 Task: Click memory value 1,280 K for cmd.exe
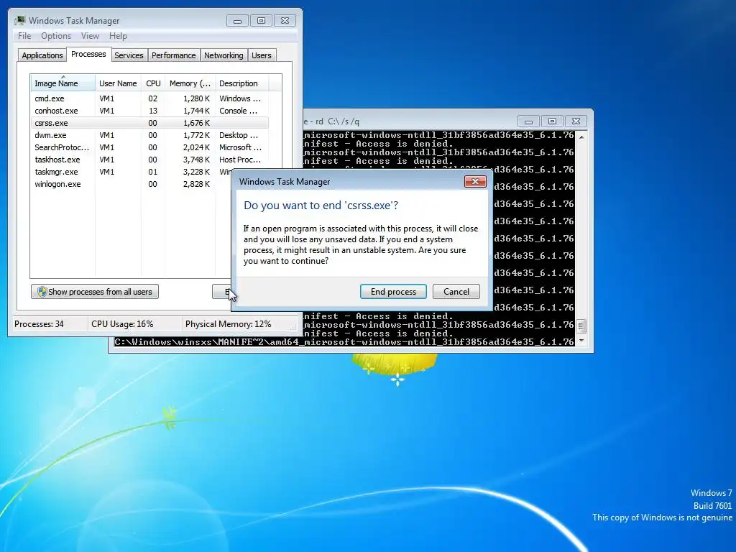[196, 98]
